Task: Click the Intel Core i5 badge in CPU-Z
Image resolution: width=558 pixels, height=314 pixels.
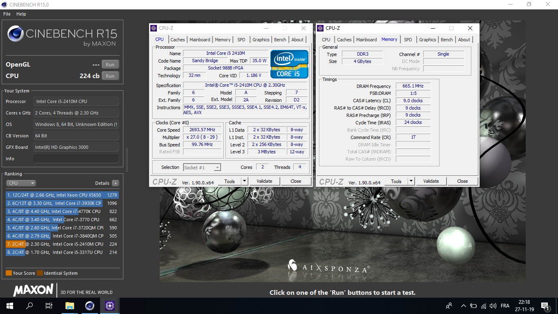Action: [x=289, y=64]
